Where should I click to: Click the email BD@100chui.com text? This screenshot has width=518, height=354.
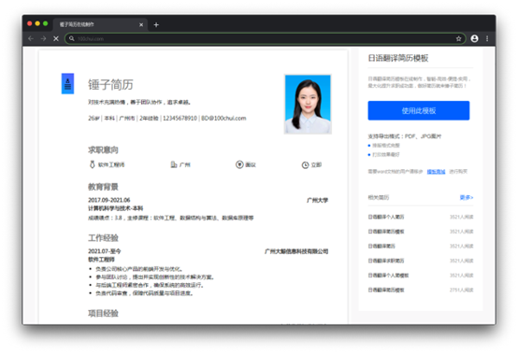point(223,118)
